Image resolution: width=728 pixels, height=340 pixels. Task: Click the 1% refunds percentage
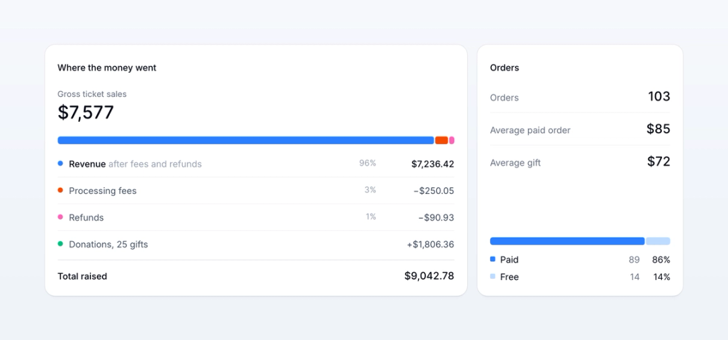371,217
